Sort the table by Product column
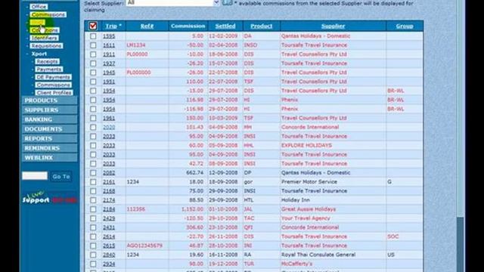484x272 pixels. coord(262,26)
